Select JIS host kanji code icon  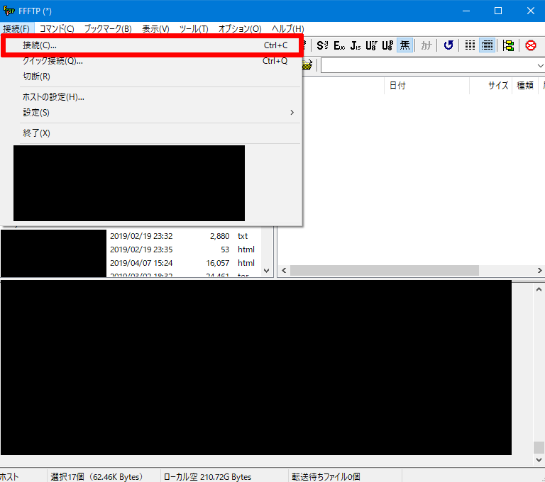click(x=356, y=45)
